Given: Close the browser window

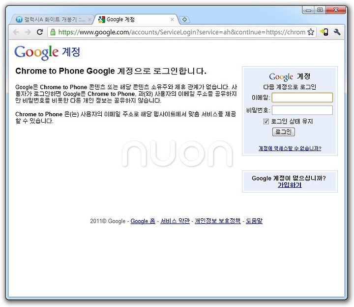Looking at the screenshot, I should (336, 10).
